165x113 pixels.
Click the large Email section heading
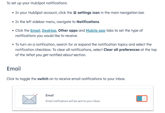pos(14,69)
